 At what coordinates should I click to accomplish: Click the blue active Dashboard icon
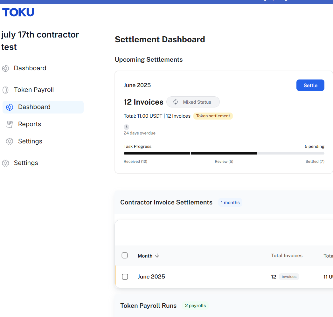tap(10, 107)
